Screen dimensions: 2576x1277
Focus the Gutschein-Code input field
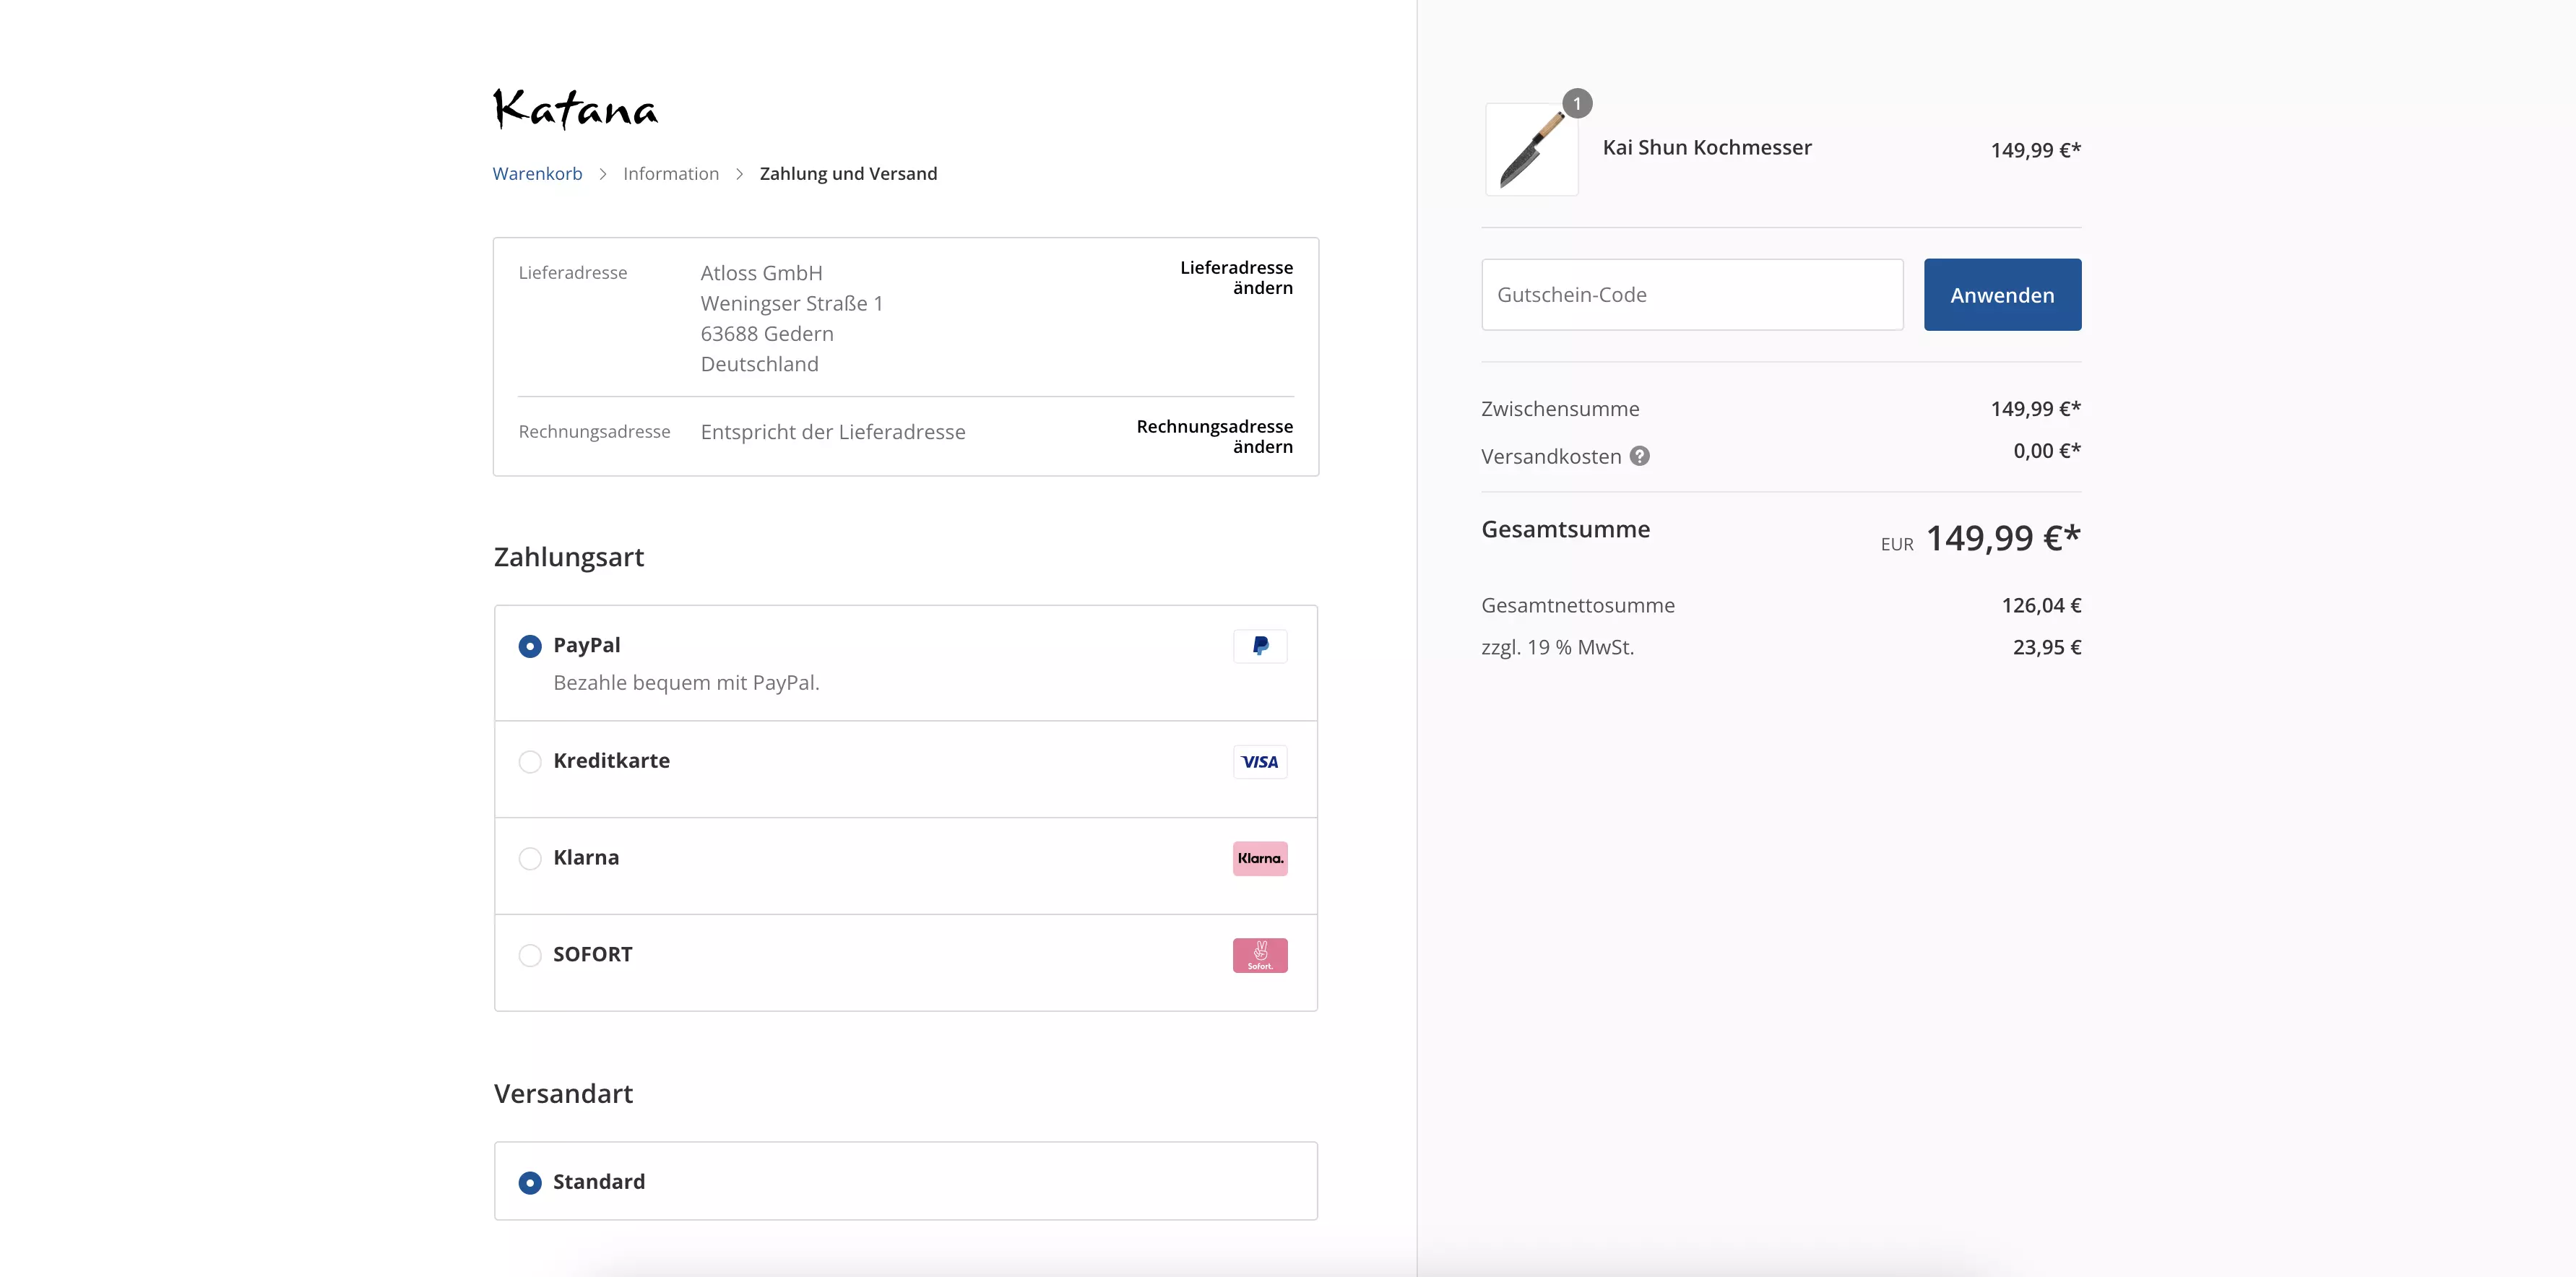pyautogui.click(x=1692, y=295)
